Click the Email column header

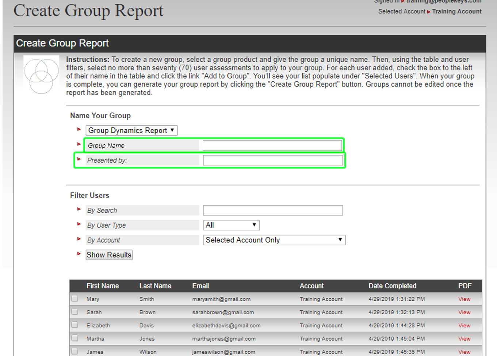click(200, 286)
